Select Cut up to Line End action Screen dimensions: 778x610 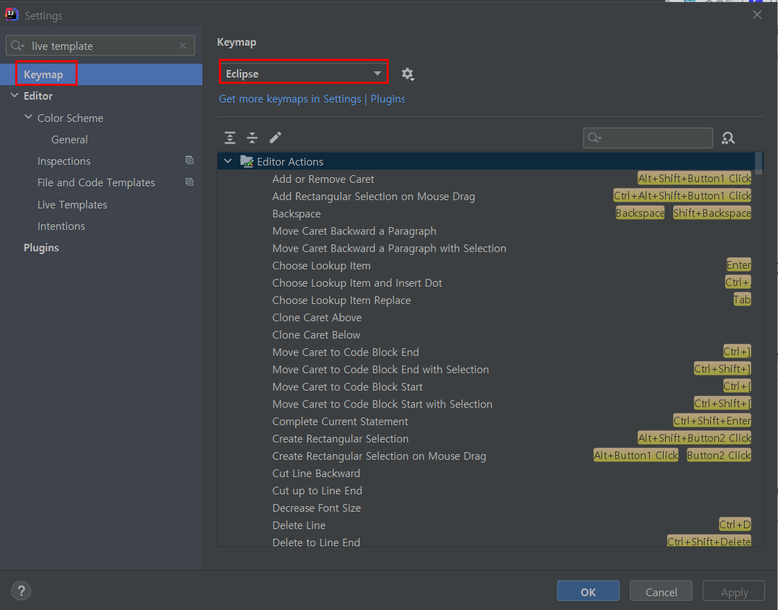coord(317,490)
